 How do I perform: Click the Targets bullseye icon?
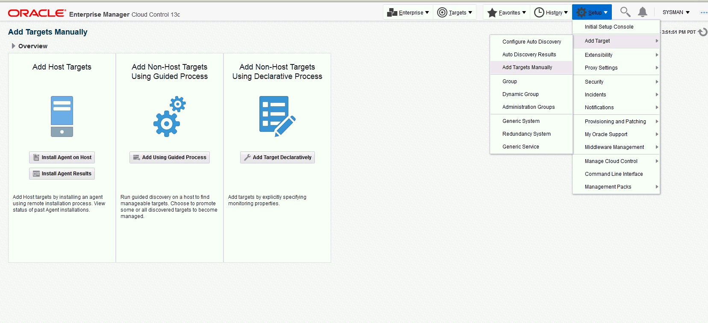(x=442, y=12)
